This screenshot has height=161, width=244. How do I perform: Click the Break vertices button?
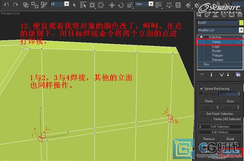tap(230, 139)
